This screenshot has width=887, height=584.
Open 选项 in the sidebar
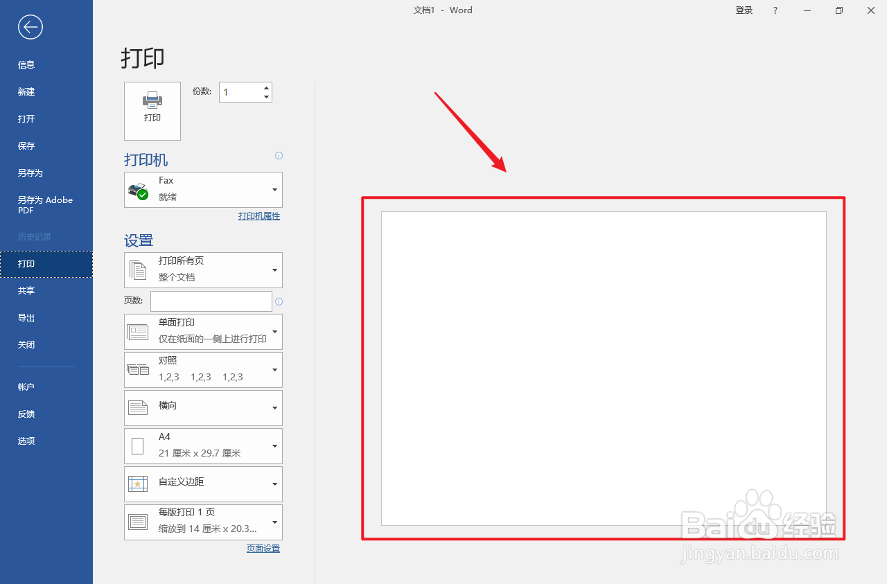pyautogui.click(x=46, y=441)
